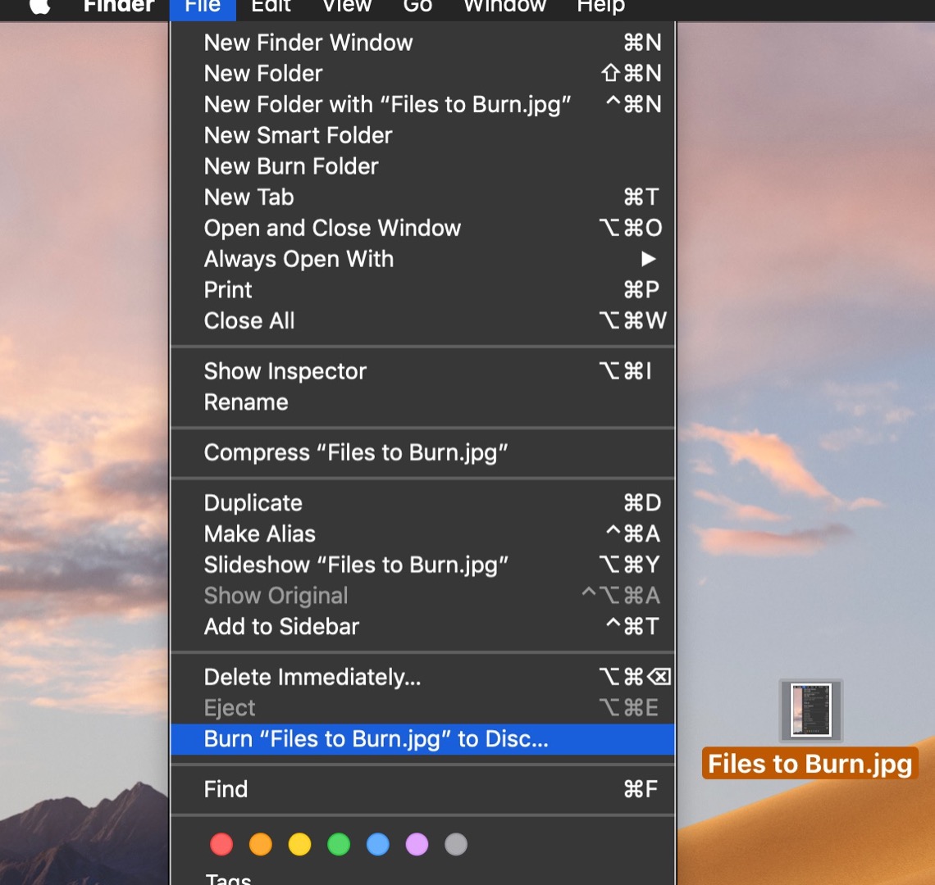Choose Find menu item
935x885 pixels.
(x=422, y=789)
